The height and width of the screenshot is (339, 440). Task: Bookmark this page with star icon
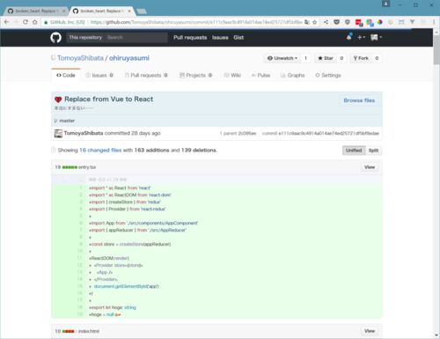tap(315, 22)
